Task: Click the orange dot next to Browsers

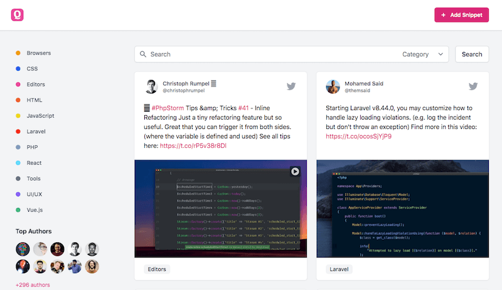Action: [18, 53]
